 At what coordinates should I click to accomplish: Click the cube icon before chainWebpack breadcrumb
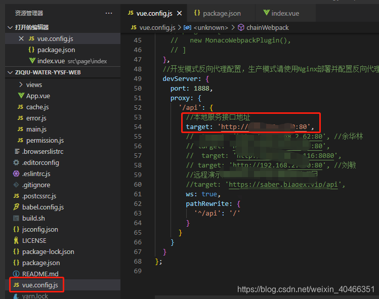click(x=241, y=27)
